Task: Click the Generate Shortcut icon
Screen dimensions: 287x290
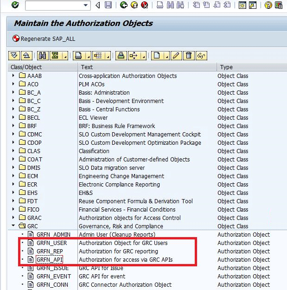Action: click(253, 5)
